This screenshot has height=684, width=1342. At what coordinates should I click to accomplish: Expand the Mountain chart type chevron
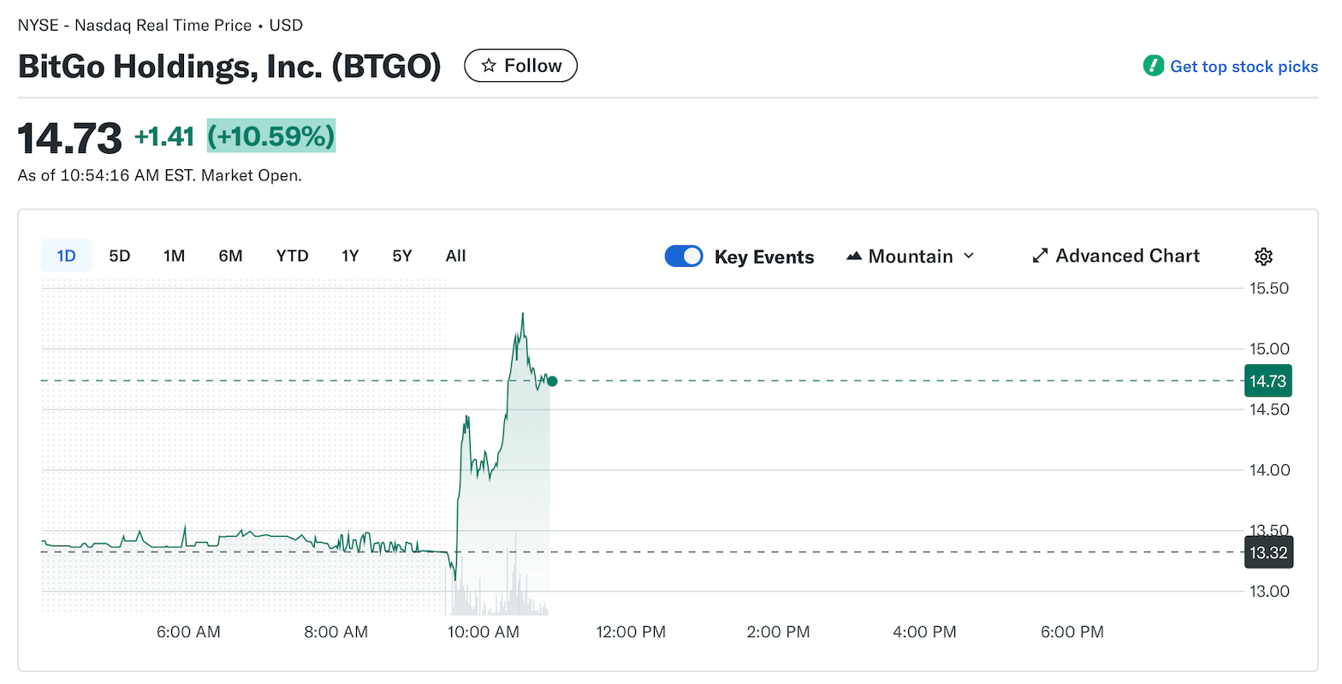tap(969, 256)
